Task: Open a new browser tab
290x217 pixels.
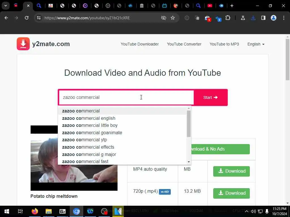Action: pos(232,6)
